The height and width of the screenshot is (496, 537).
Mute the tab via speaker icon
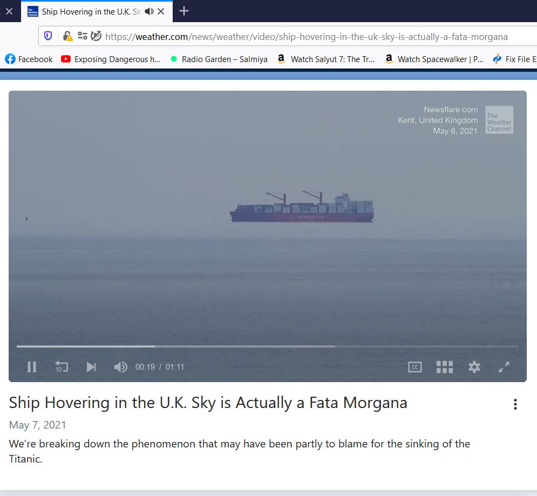[149, 11]
